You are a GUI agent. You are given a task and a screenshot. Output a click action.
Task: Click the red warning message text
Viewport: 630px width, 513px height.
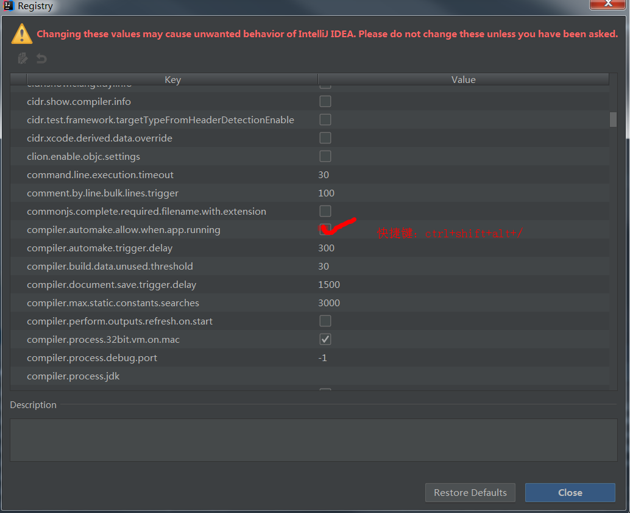[327, 34]
